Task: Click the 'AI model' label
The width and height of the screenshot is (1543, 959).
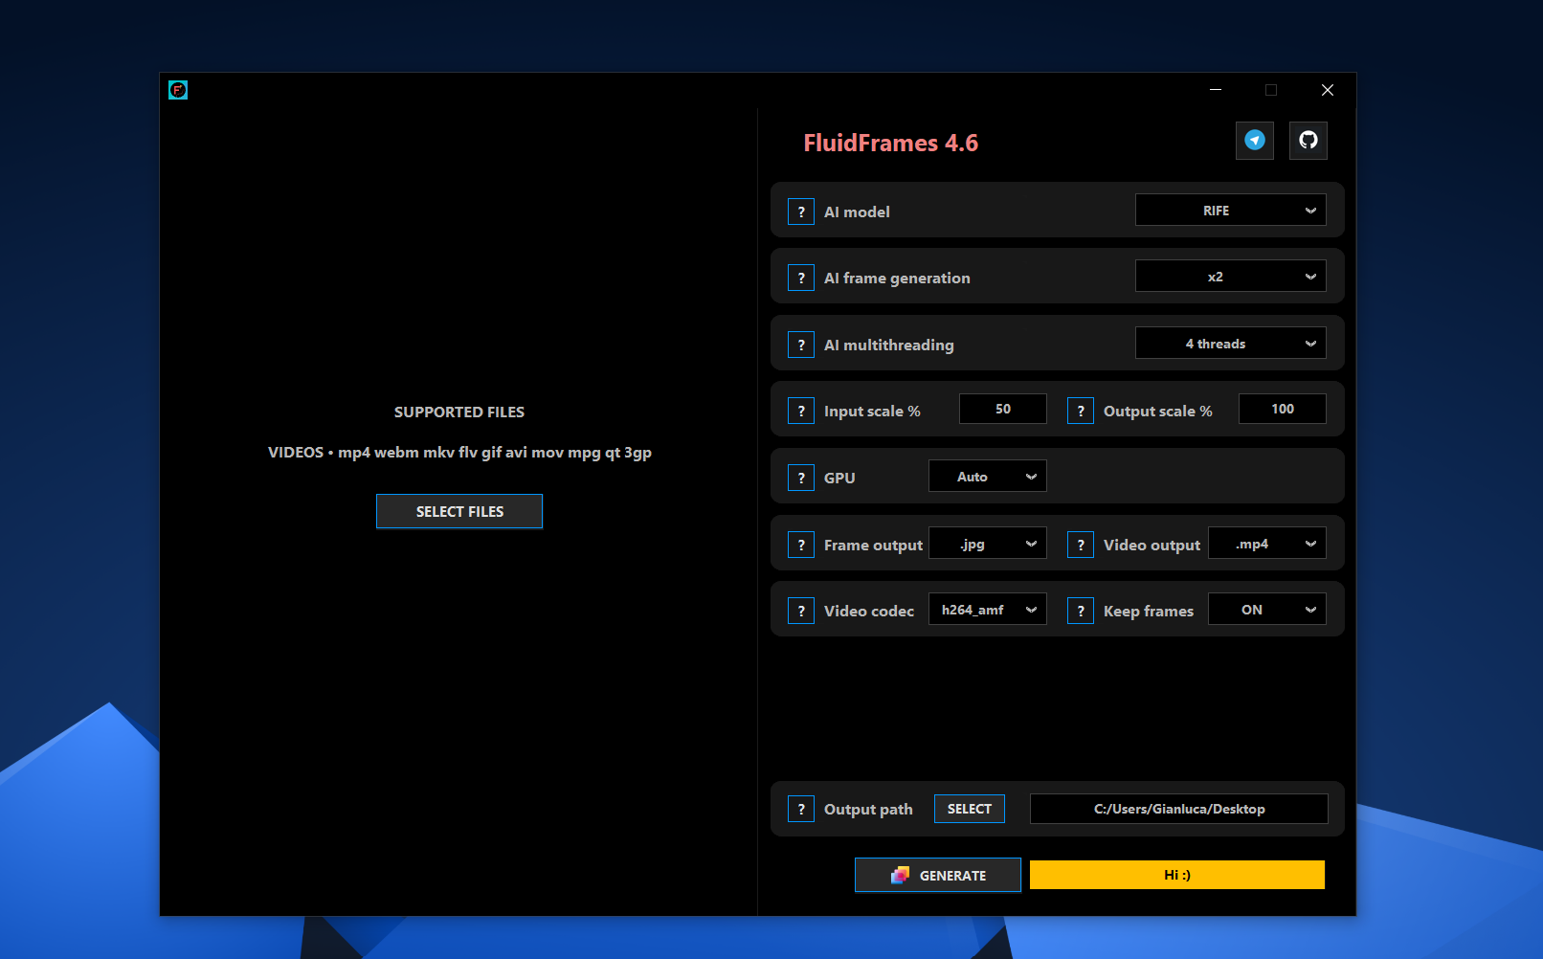Action: pos(857,212)
